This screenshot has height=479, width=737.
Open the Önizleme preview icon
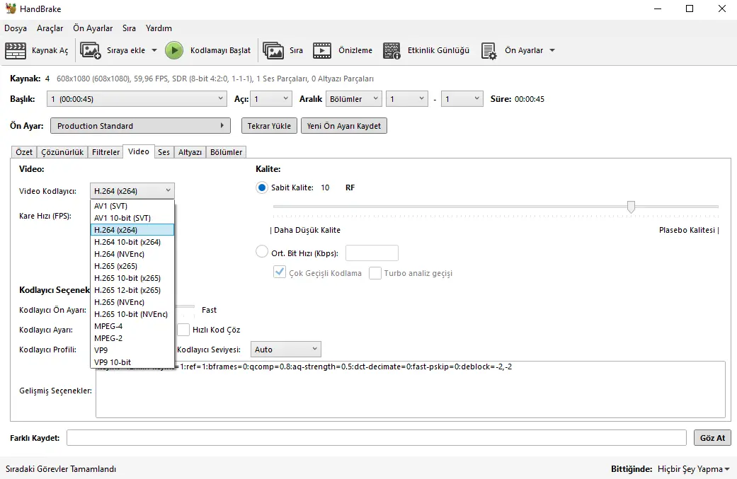click(x=322, y=50)
